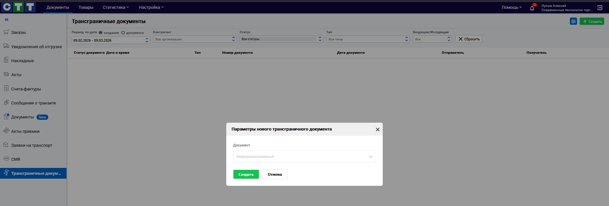
Task: Open the blue filter settings icon
Action: [x=573, y=21]
